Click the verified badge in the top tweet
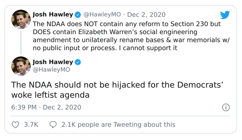Screen dimensions: 242x140 click(x=78, y=14)
